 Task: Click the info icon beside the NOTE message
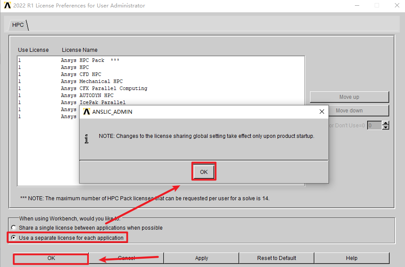tap(87, 139)
